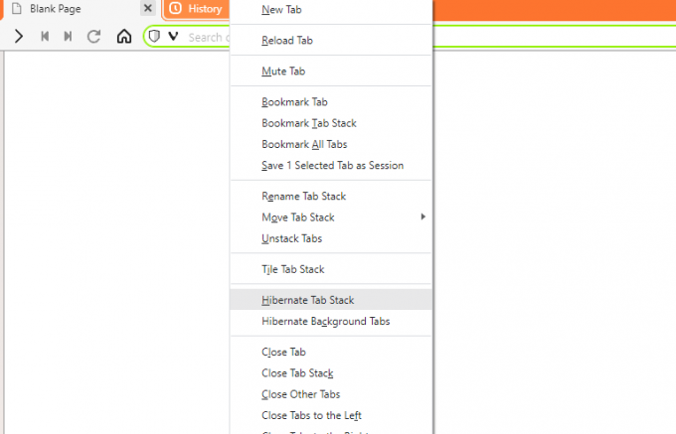Viewport: 676px width, 434px height.
Task: Click the Rewind history icon
Action: (45, 36)
